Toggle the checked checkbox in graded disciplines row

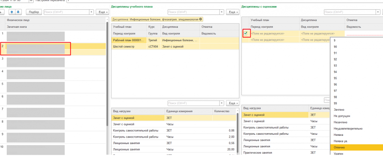(x=246, y=34)
